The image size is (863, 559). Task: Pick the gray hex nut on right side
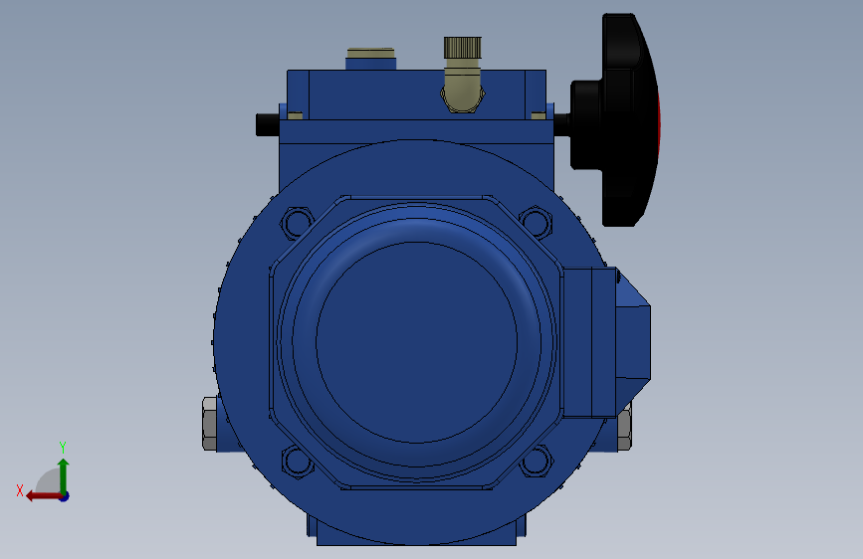coord(624,427)
